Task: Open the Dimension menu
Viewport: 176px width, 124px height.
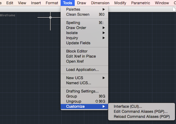Action: coord(100,3)
